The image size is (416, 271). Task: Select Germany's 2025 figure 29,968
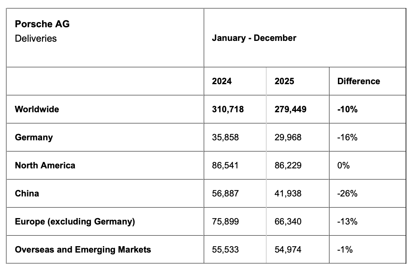[288, 138]
